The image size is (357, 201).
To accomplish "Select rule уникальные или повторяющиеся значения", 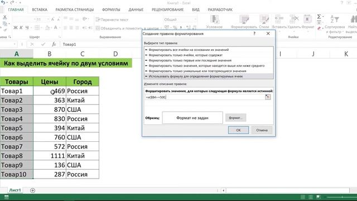I will pyautogui.click(x=209, y=71).
